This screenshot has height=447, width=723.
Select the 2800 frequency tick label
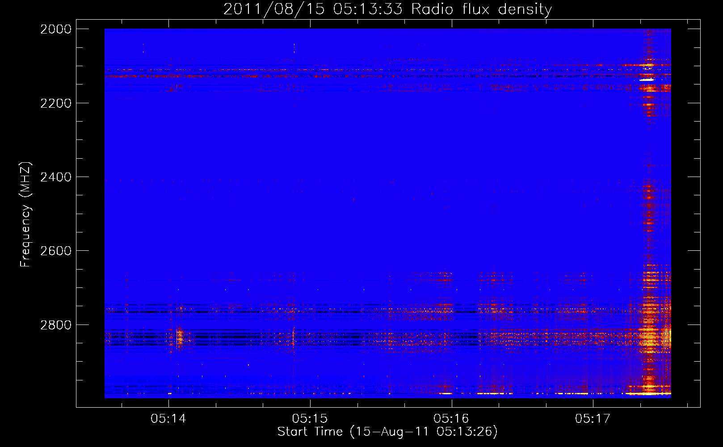[x=56, y=325]
